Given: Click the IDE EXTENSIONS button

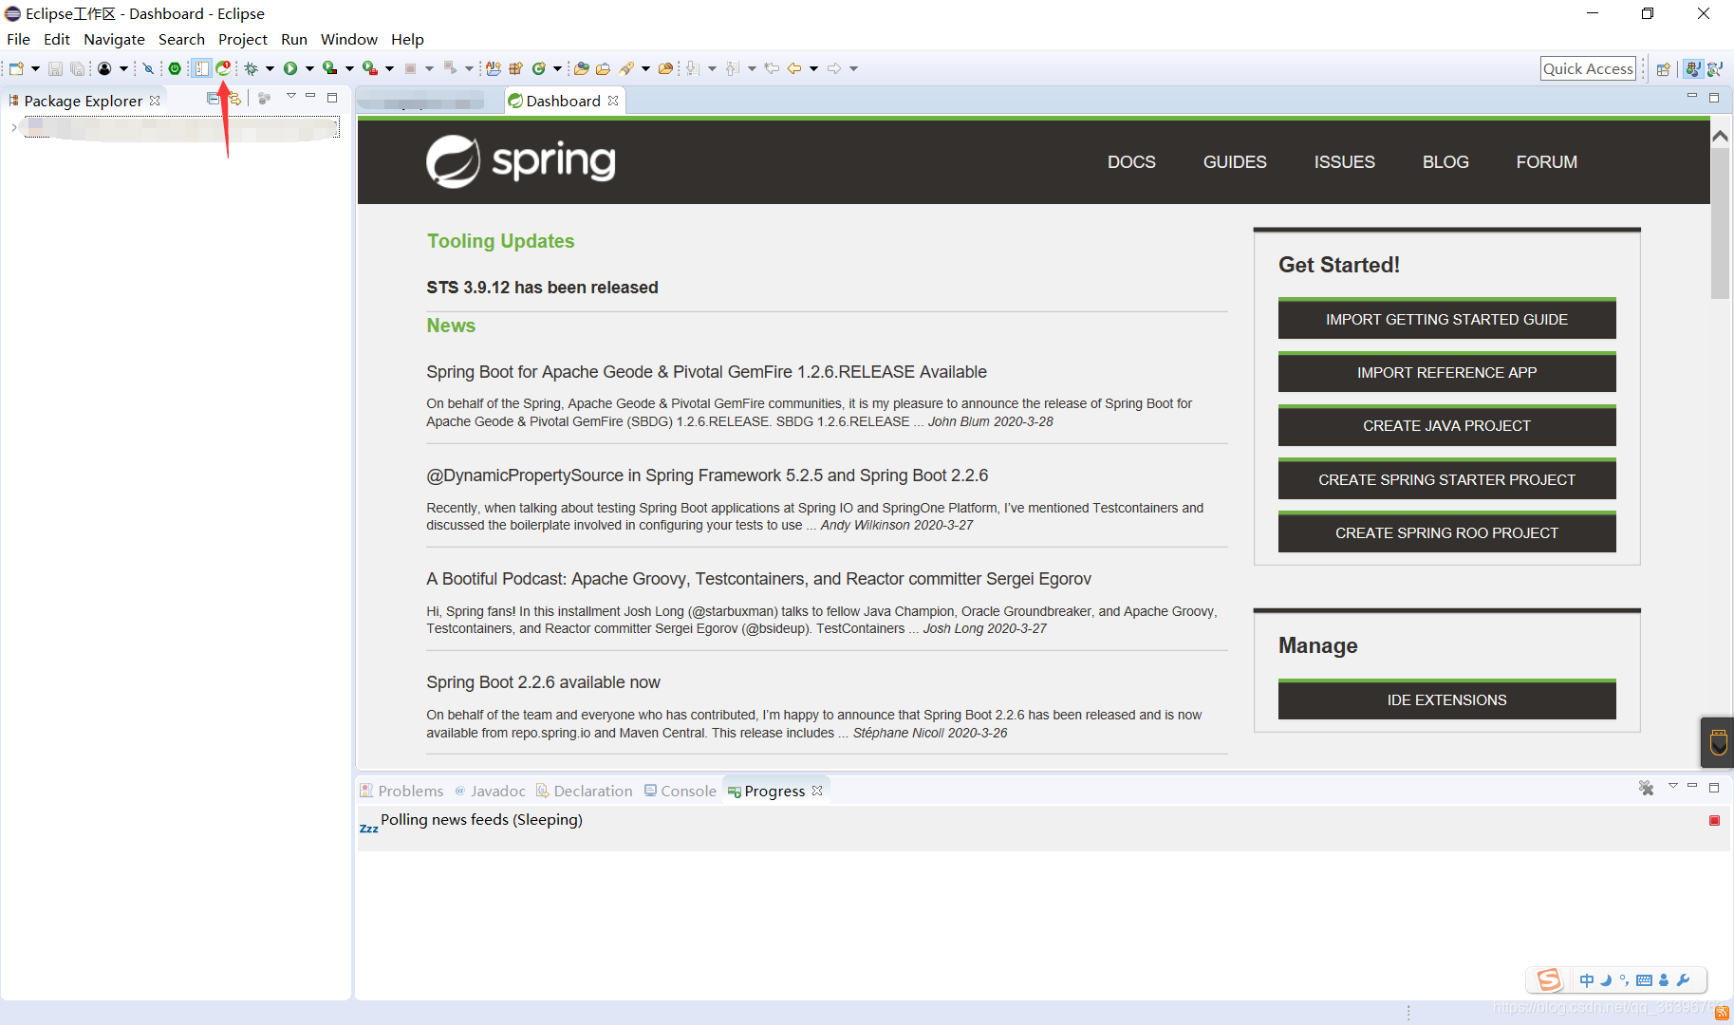Looking at the screenshot, I should coord(1446,699).
